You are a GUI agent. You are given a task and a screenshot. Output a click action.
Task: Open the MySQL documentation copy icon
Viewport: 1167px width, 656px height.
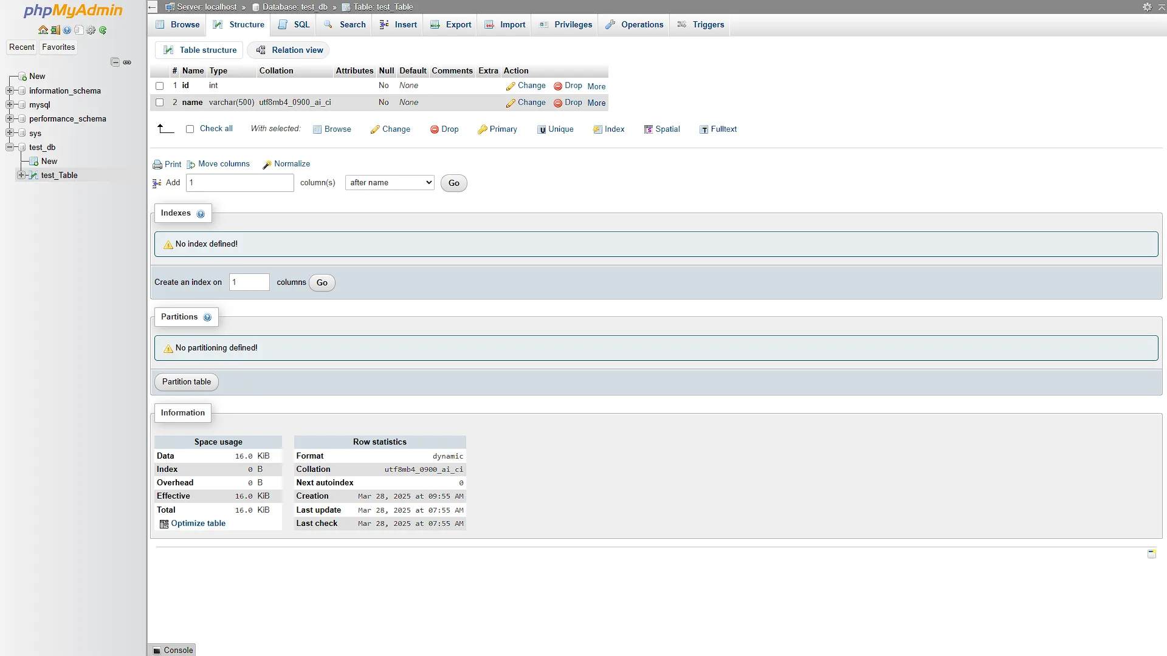79,30
